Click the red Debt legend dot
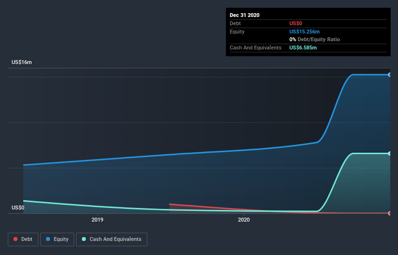This screenshot has height=255, width=398. coord(16,239)
